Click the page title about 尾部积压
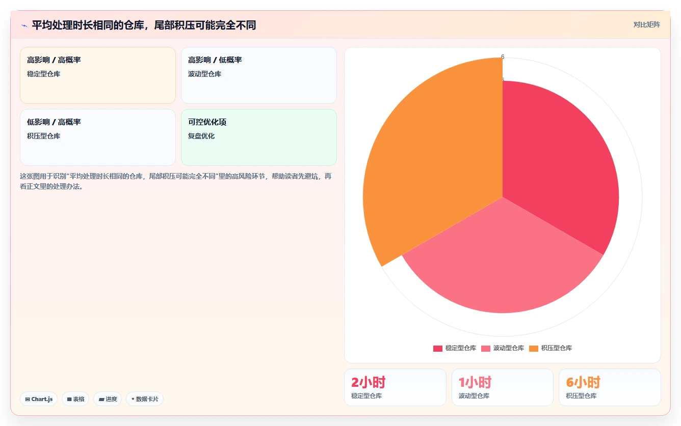 tap(144, 25)
